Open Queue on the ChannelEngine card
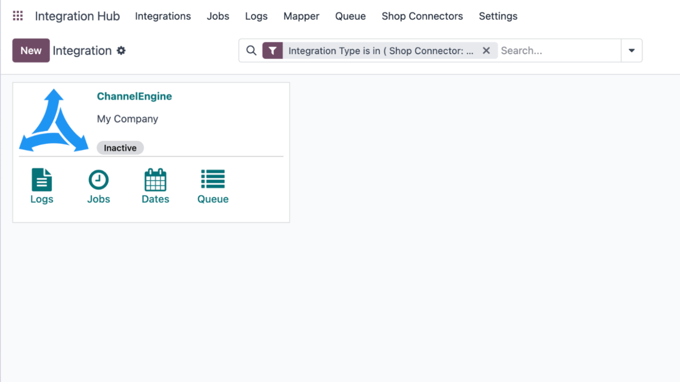The image size is (680, 382). (x=213, y=186)
